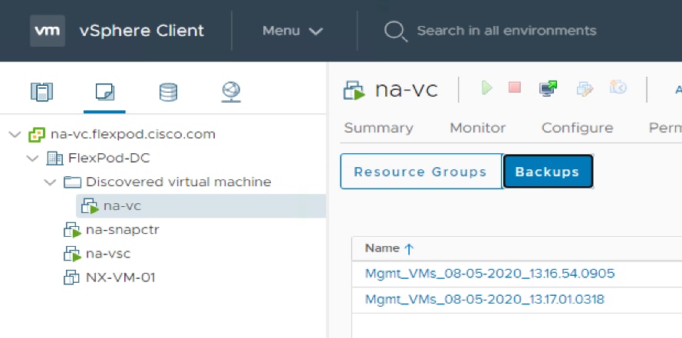
Task: Click the Name column sort arrow
Action: coord(408,248)
